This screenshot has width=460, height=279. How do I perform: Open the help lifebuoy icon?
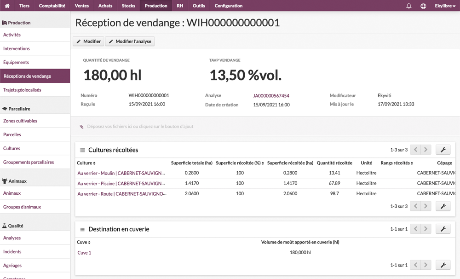(423, 6)
